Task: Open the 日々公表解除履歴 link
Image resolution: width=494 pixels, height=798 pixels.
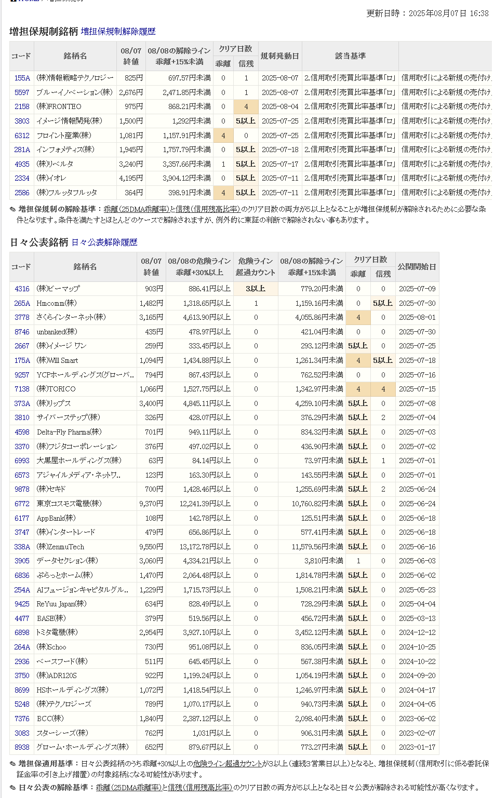Action: tap(104, 242)
